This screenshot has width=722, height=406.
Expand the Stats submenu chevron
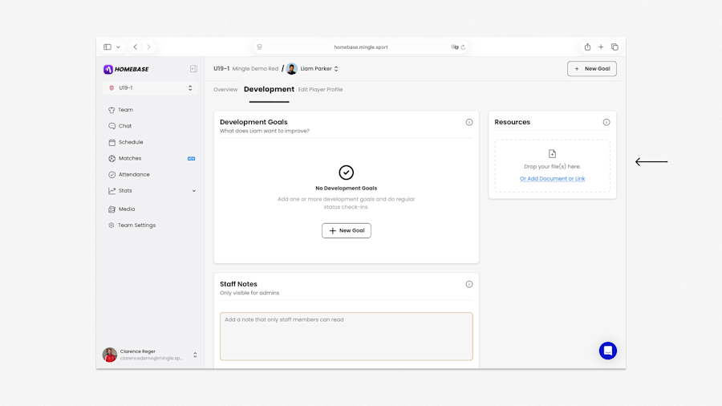pos(194,191)
